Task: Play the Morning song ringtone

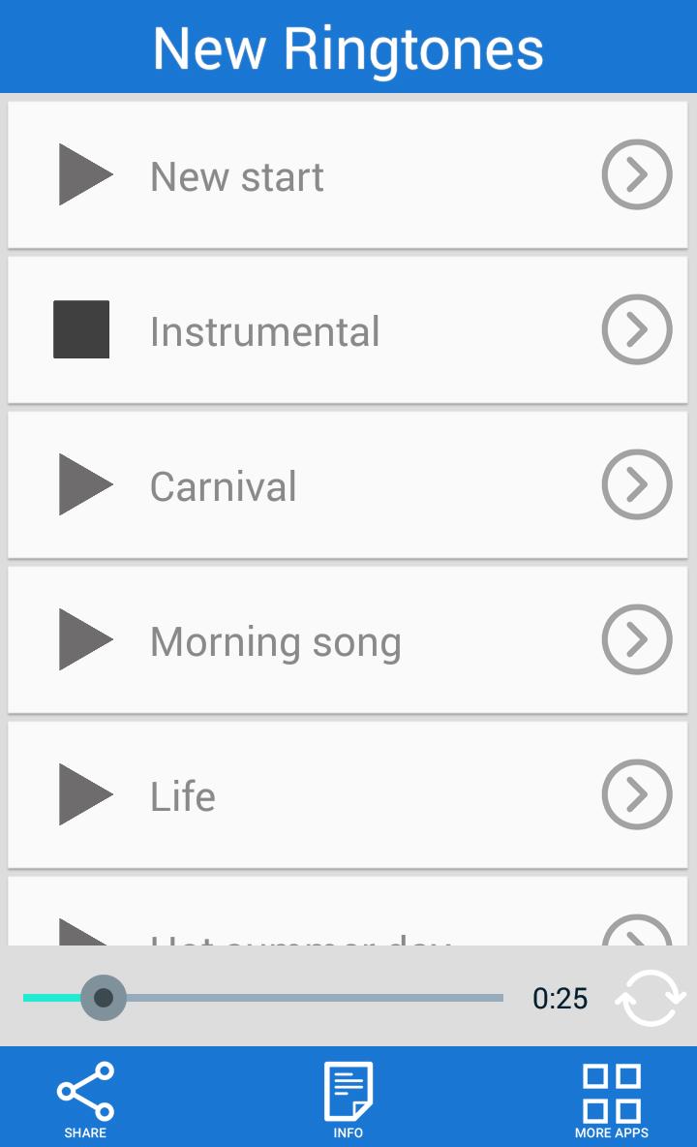Action: pos(85,639)
